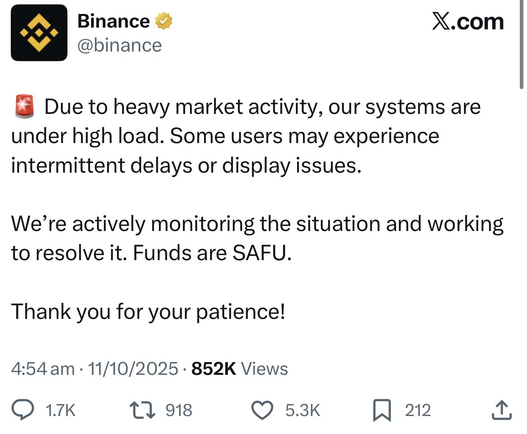
Task: Click the 5.3K likes count
Action: pos(303,410)
